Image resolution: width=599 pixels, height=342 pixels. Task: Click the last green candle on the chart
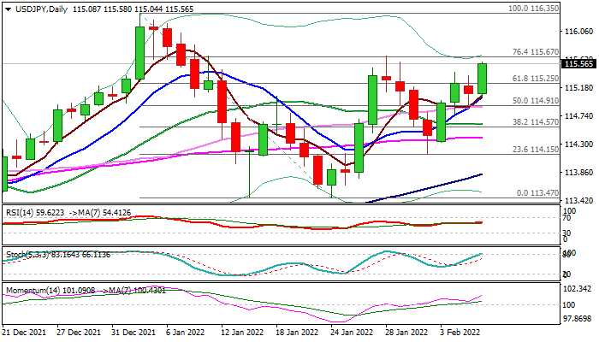[483, 78]
